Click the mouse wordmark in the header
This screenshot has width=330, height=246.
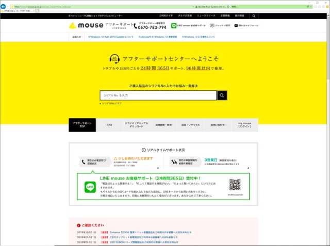(91, 25)
